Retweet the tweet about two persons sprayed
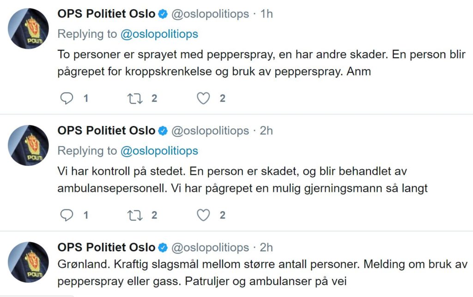Viewport: 473px width, 297px height. click(135, 98)
